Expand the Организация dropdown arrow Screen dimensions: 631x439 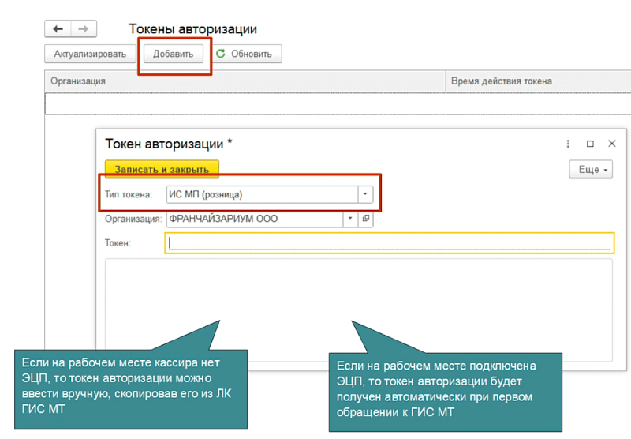click(x=350, y=218)
